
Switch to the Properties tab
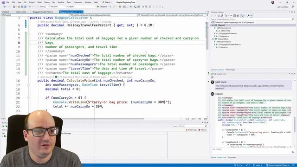(232, 158)
